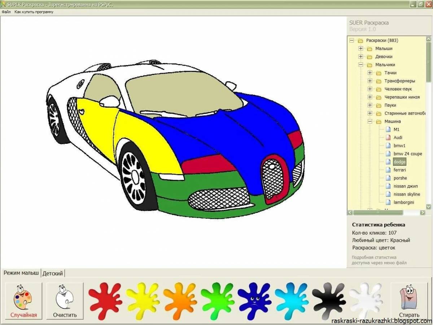Open the Как купить программу menu
433x325 pixels.
[x=34, y=12]
